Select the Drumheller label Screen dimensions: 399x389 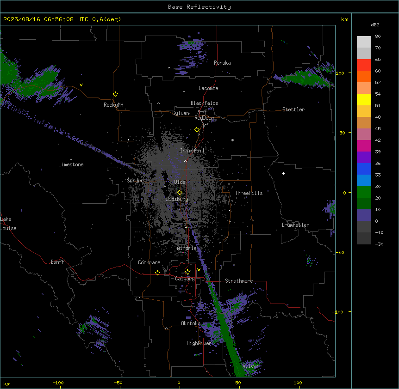click(x=295, y=225)
